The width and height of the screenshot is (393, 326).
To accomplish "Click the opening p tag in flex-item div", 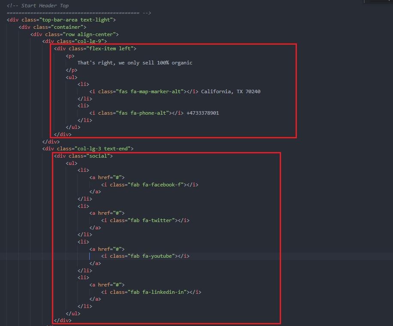I will [70, 56].
